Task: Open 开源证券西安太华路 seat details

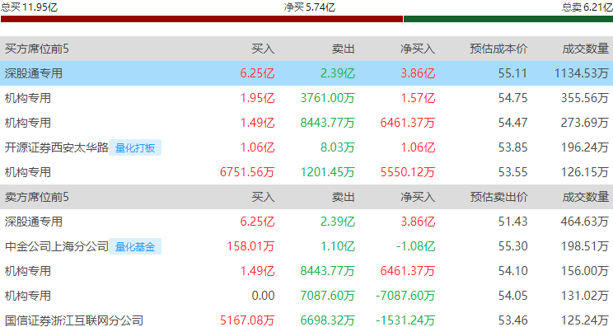Action: [x=56, y=147]
